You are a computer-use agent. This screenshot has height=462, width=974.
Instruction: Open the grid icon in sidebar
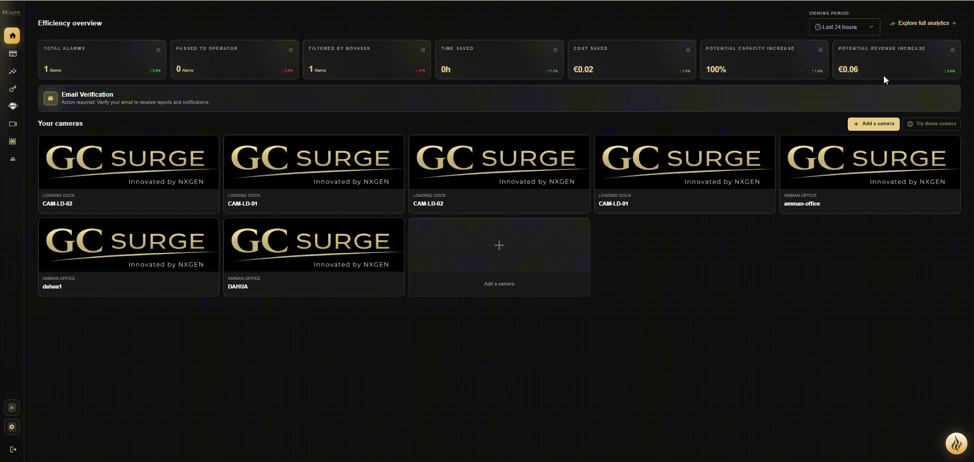[13, 141]
